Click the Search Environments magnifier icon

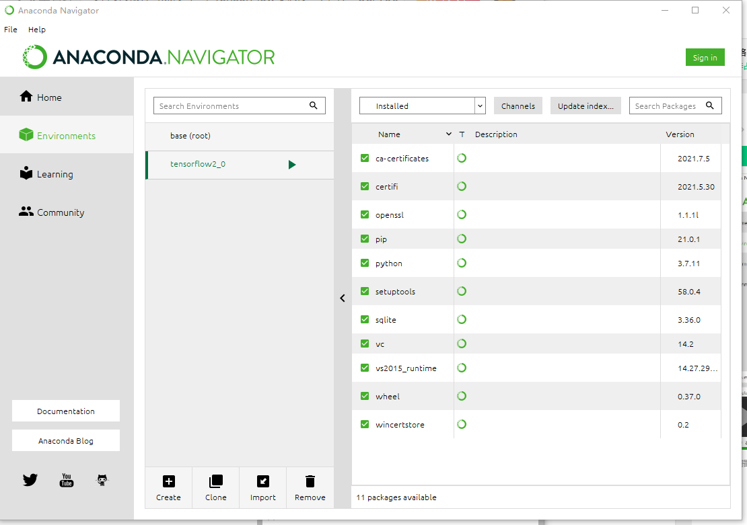tap(314, 106)
